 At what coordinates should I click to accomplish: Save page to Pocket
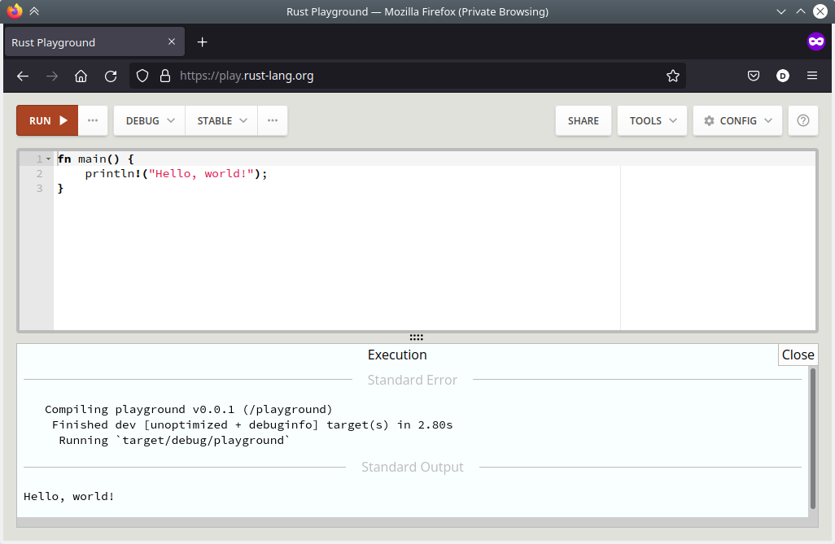click(754, 76)
